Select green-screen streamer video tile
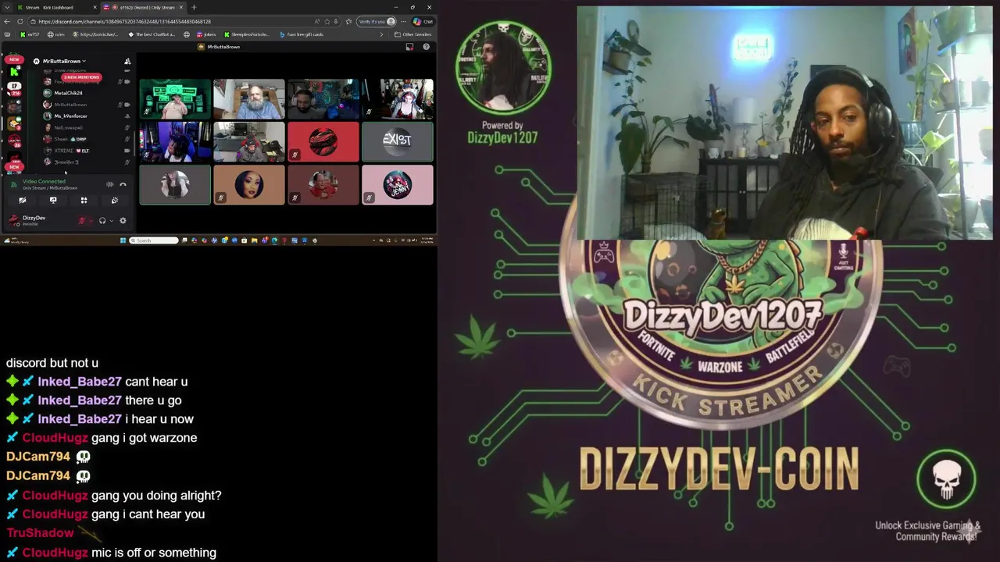The height and width of the screenshot is (562, 1000). pyautogui.click(x=175, y=98)
